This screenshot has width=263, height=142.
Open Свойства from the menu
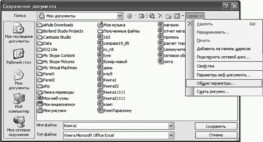pyautogui.click(x=224, y=66)
